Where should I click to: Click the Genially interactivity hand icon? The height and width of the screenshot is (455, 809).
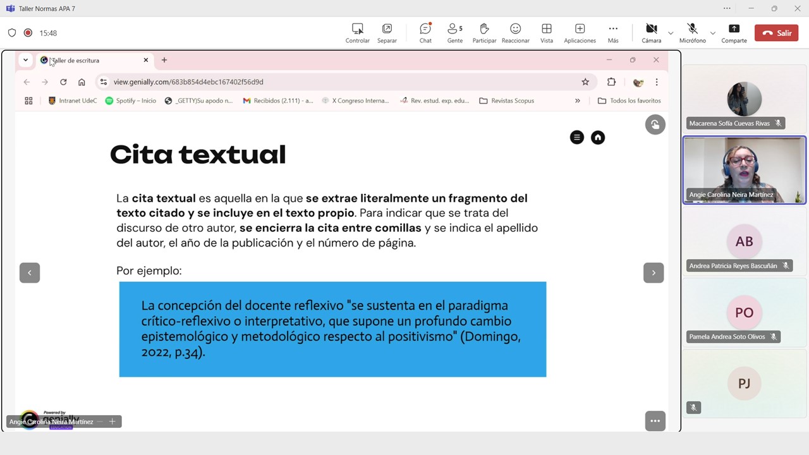(655, 124)
